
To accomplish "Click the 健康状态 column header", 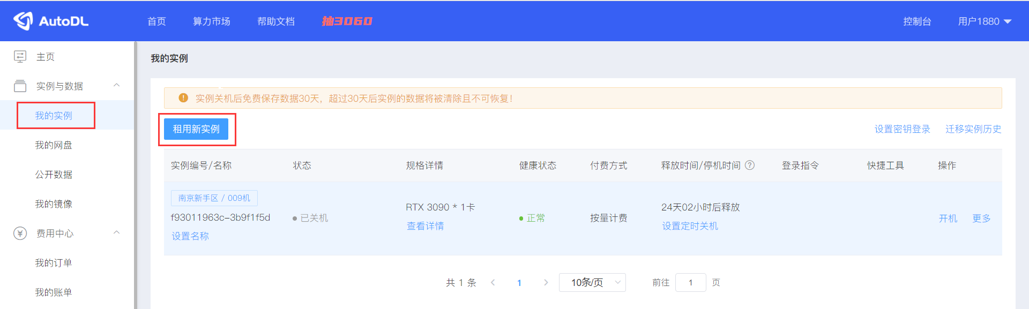I will pos(538,165).
